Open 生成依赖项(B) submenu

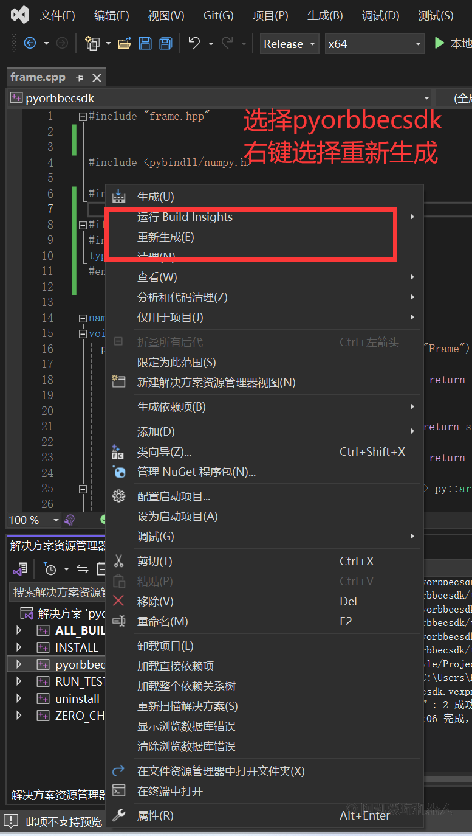point(265,406)
